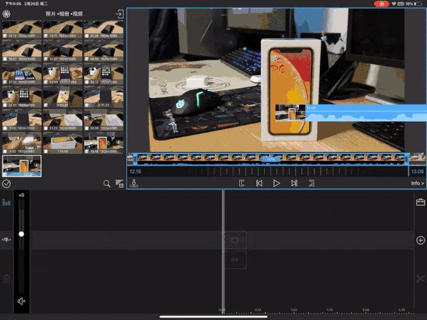
Task: Open the library search magnifier
Action: 107,184
